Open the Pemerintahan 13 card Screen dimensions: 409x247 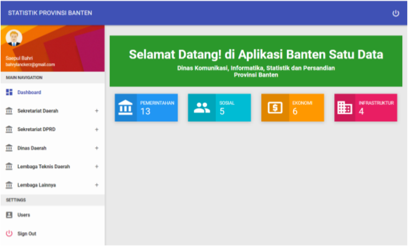(x=147, y=108)
